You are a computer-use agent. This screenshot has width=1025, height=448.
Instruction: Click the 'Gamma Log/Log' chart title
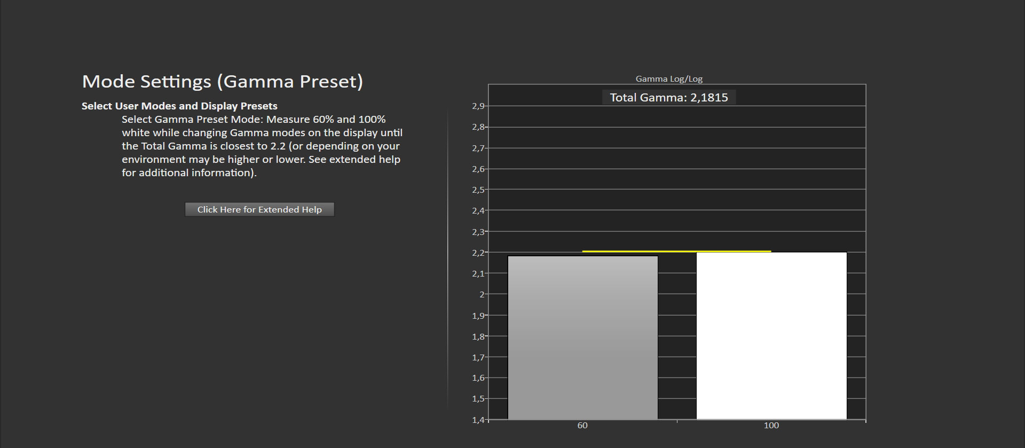point(668,78)
